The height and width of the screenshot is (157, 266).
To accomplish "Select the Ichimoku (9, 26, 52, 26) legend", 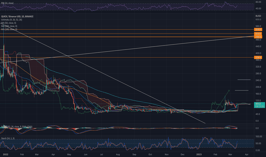I will 11,20.
